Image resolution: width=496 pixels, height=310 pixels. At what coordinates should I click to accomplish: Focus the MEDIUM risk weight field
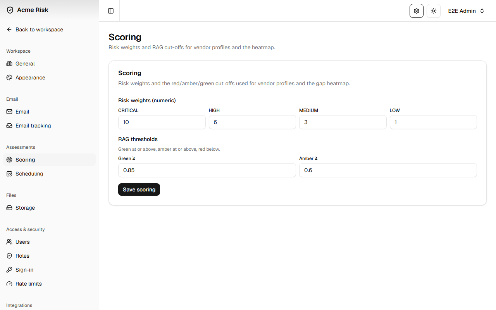(343, 122)
